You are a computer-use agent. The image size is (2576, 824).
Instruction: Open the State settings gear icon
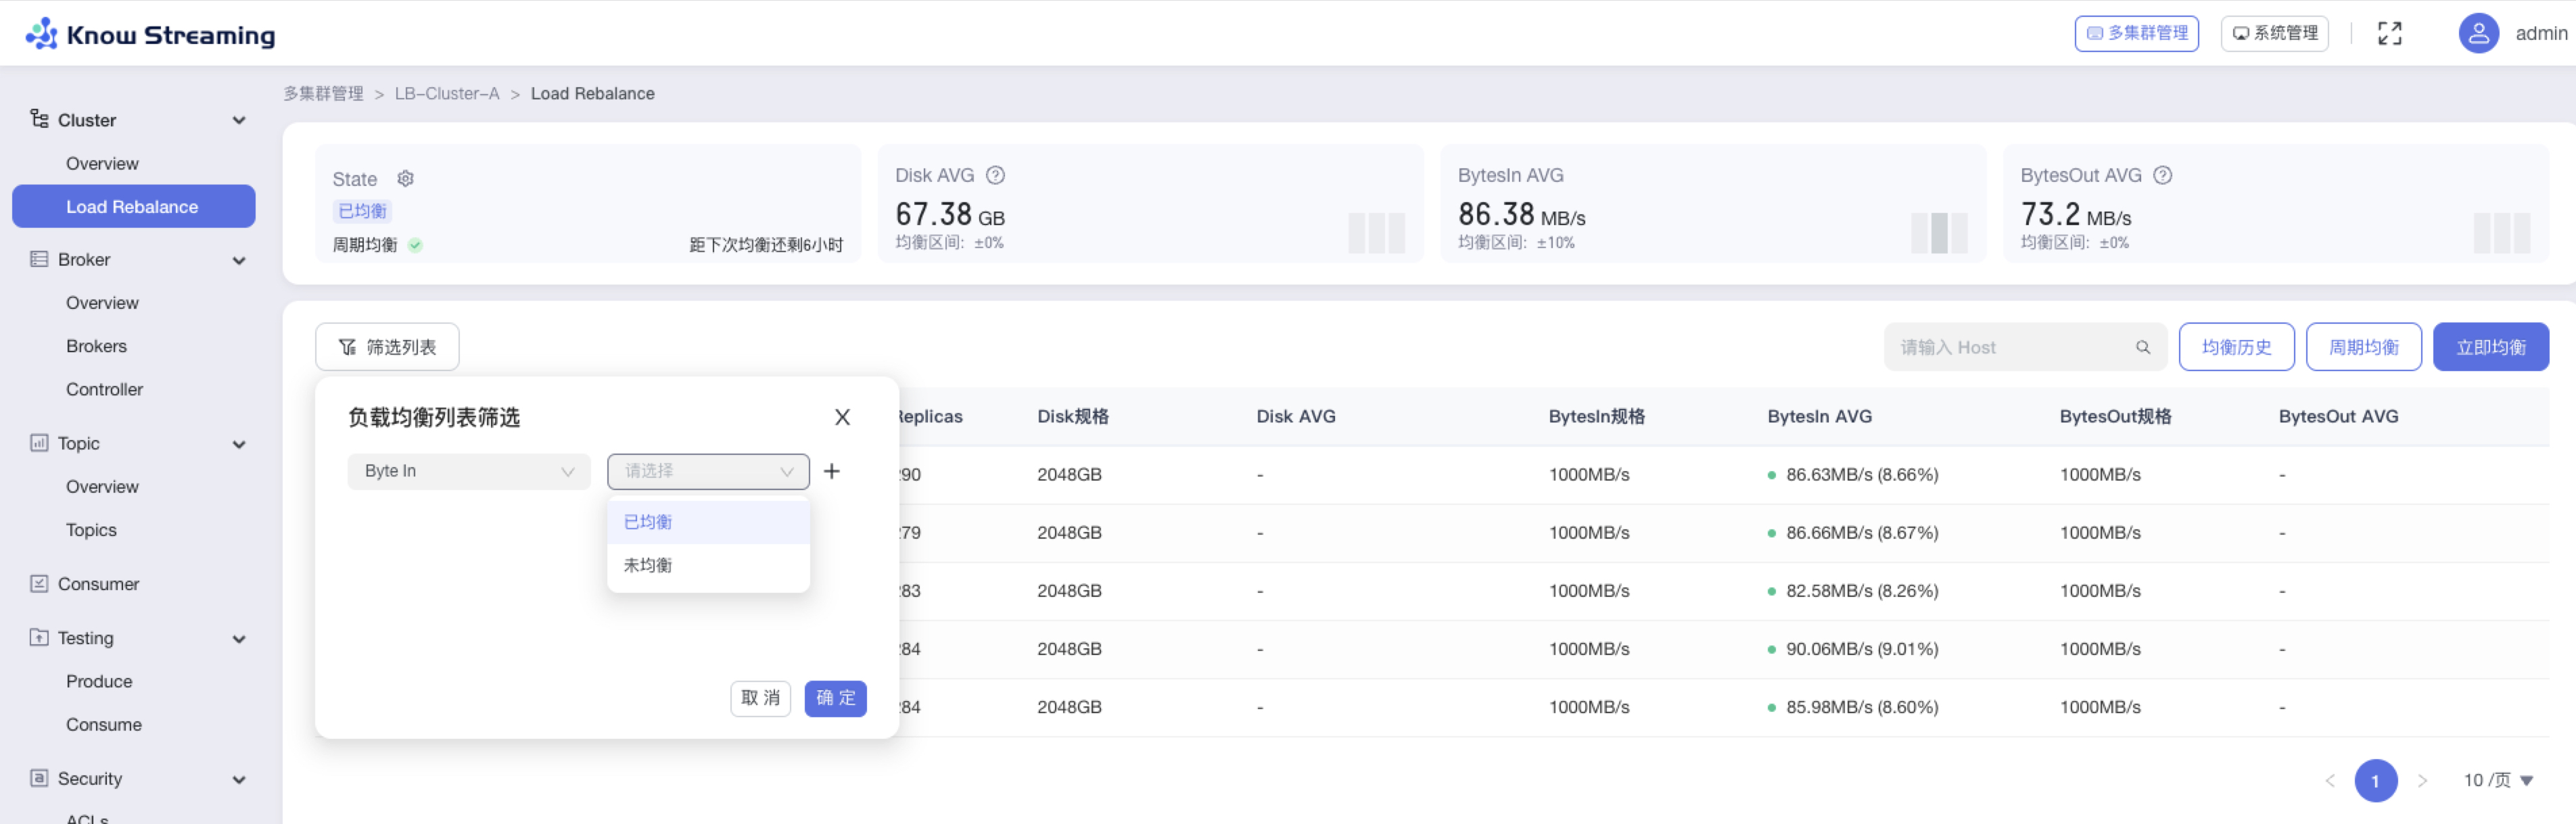point(405,178)
